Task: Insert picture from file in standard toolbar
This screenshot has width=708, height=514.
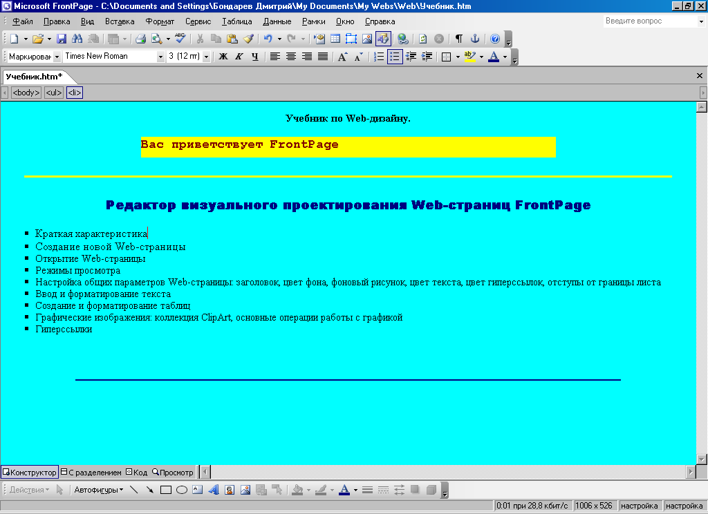Action: [367, 39]
